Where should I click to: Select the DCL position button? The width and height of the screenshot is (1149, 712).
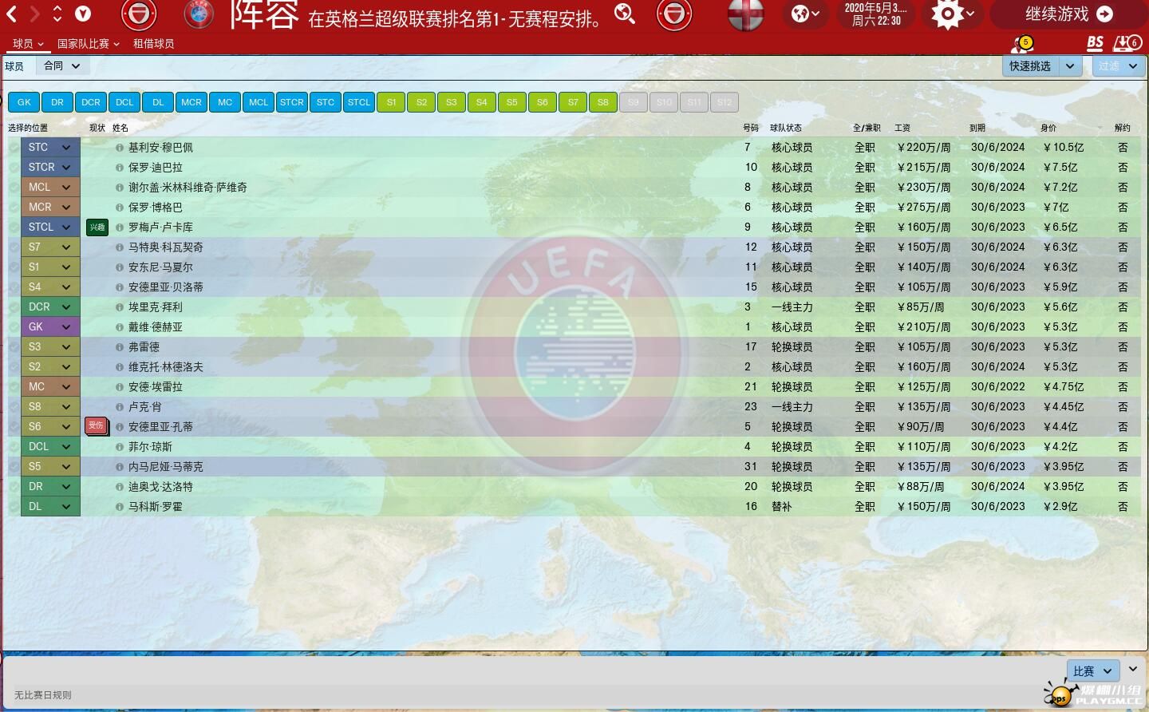[x=124, y=102]
